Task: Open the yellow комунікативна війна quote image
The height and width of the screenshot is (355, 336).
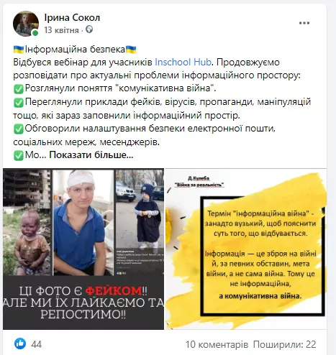Action: pyautogui.click(x=246, y=249)
